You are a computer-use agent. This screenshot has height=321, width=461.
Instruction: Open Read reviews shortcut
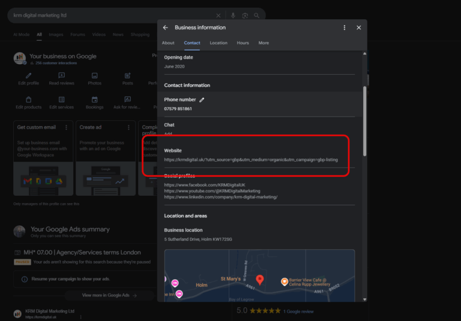[x=61, y=76]
